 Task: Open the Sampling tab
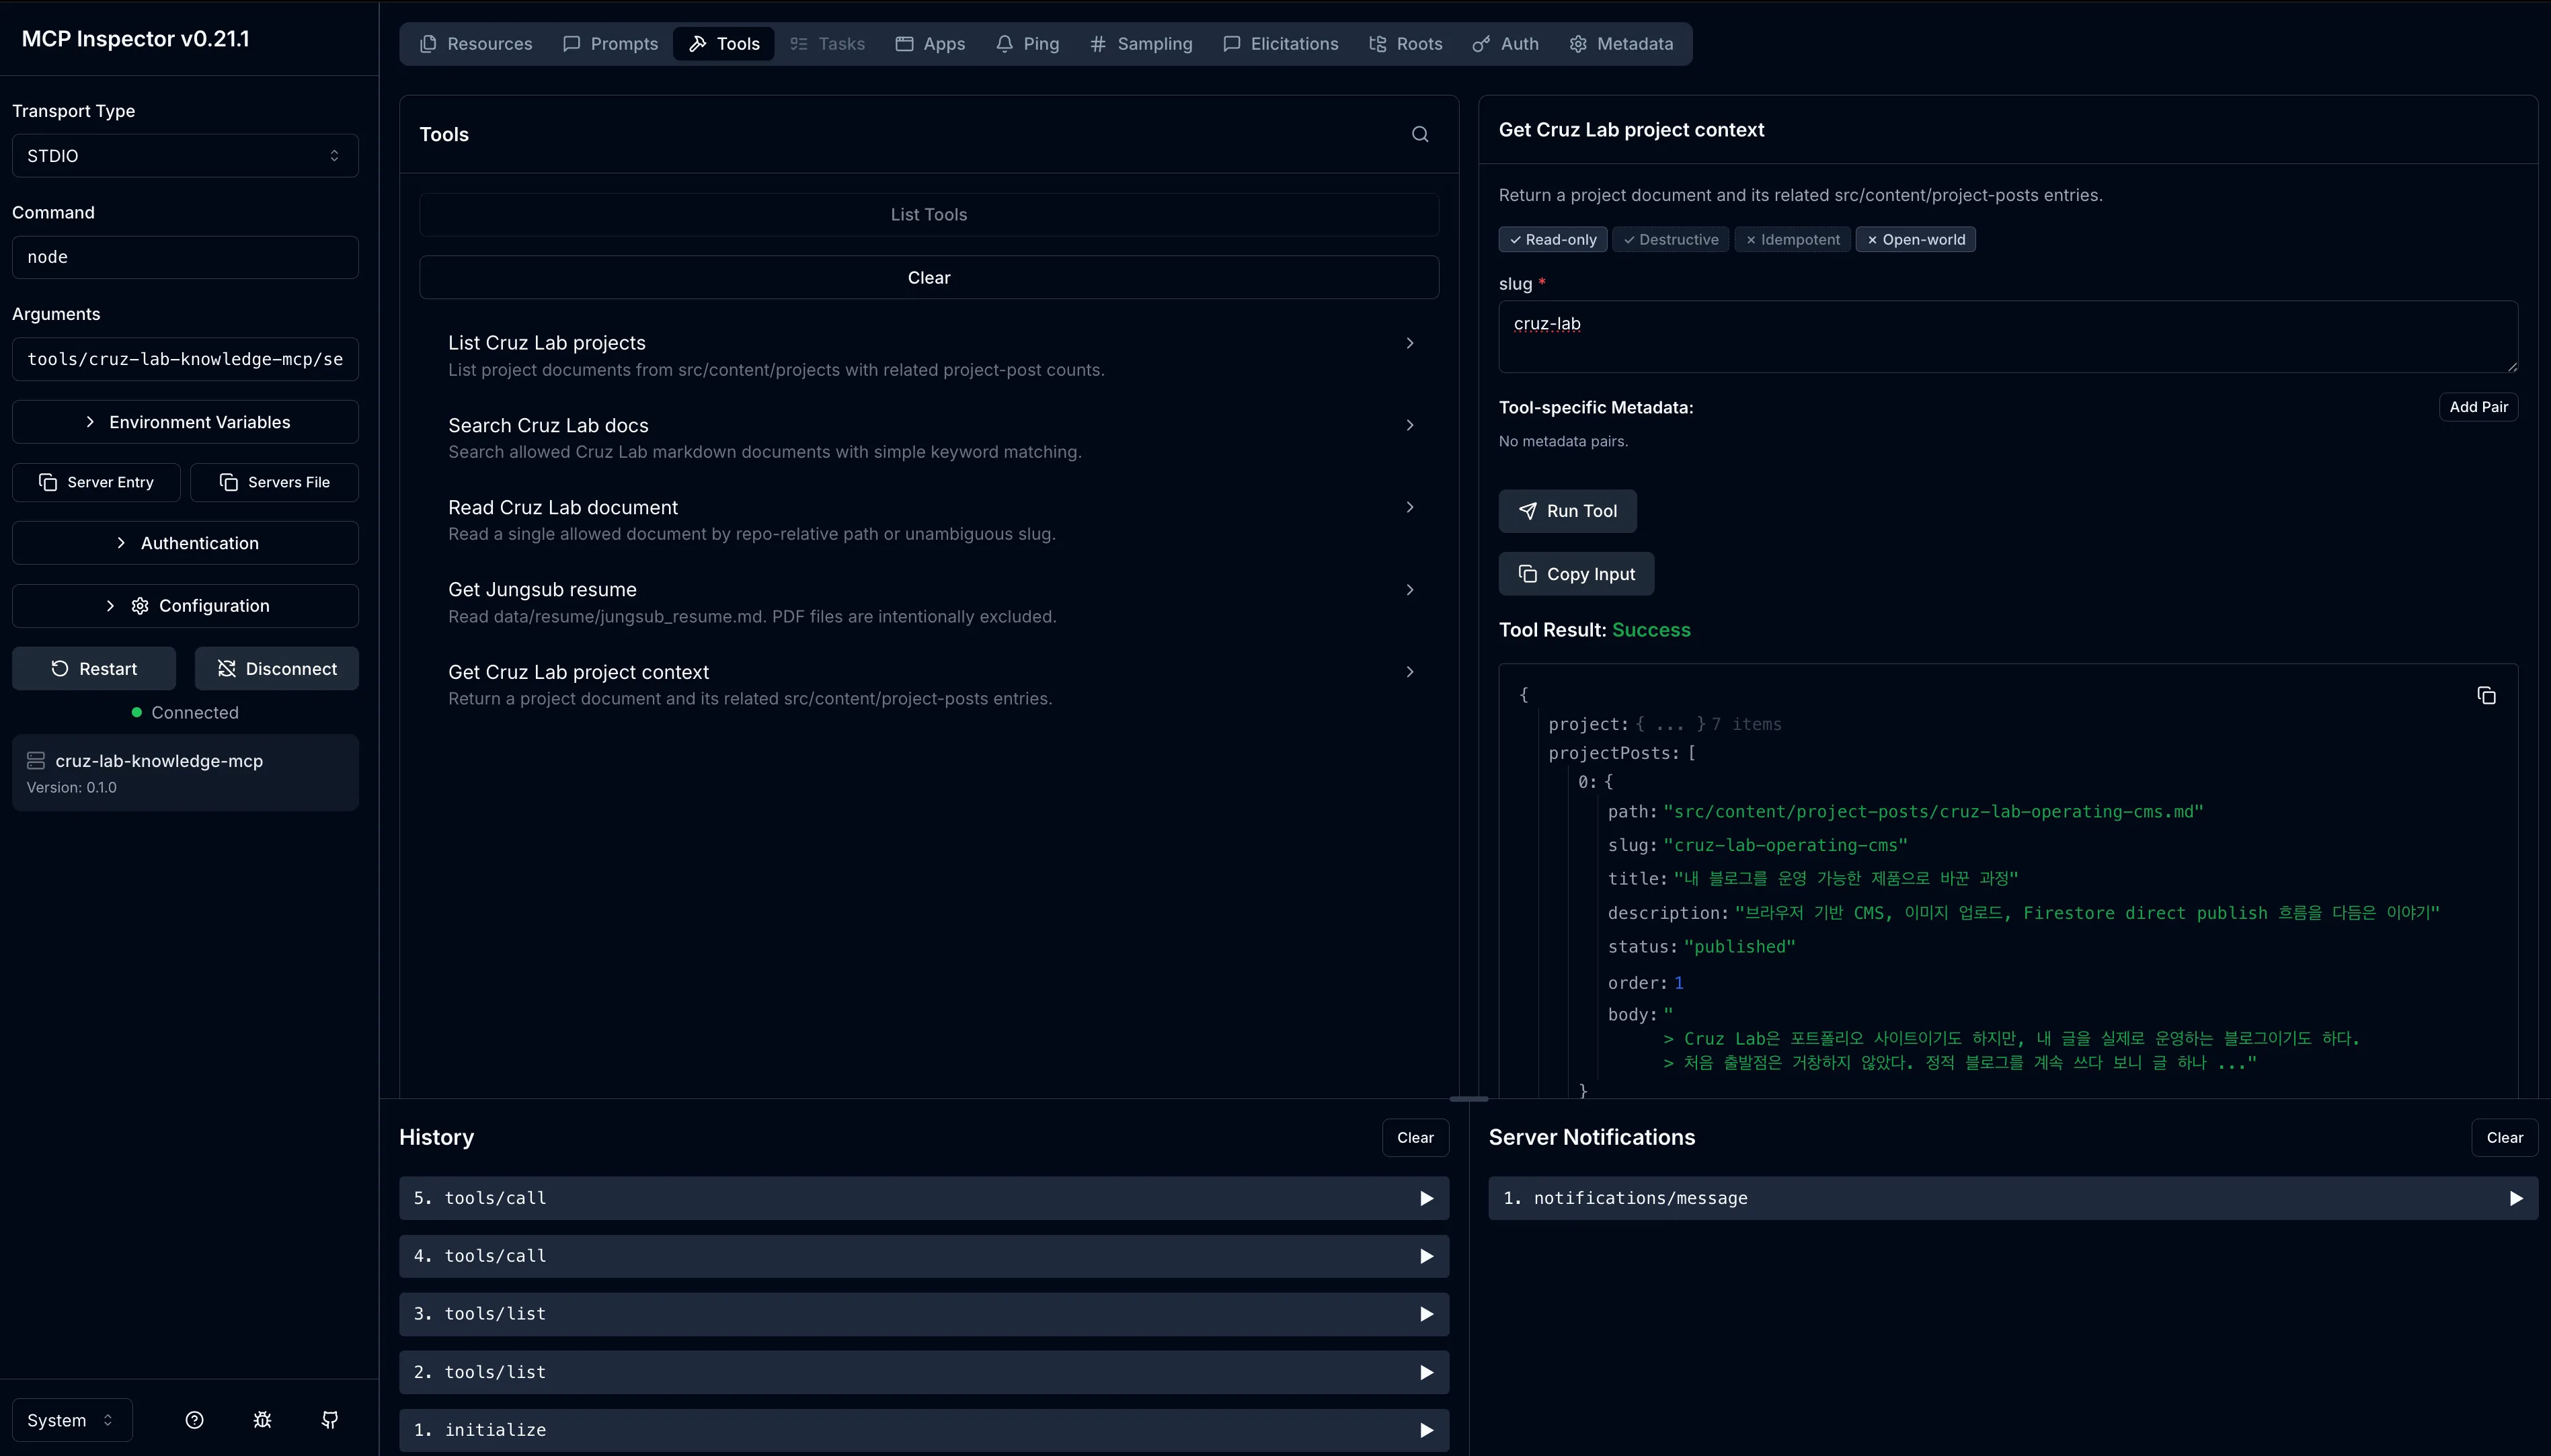1141,44
